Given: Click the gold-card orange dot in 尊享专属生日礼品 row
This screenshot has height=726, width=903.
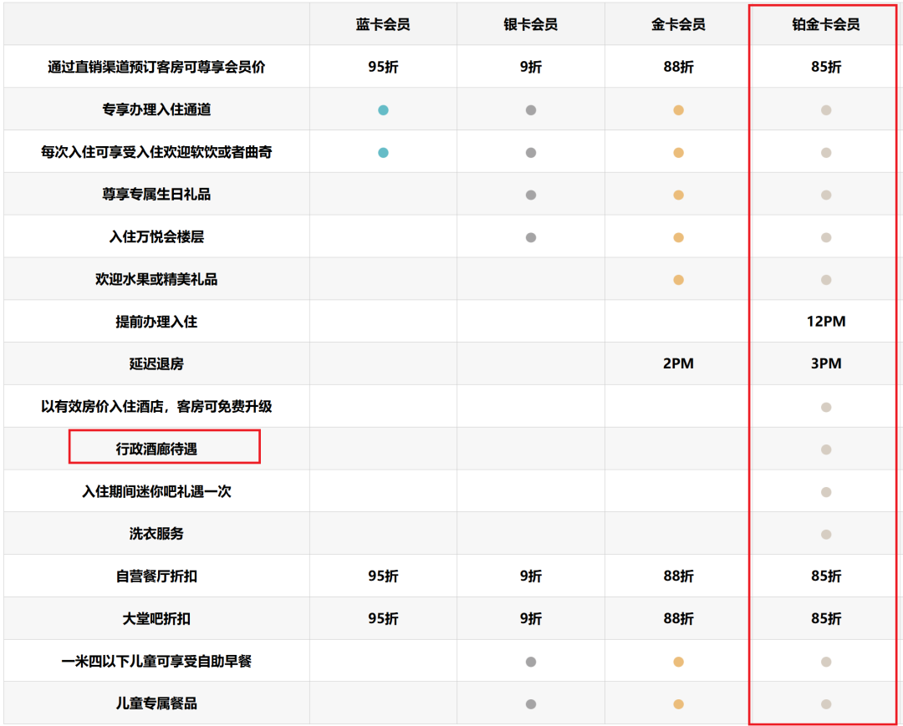Looking at the screenshot, I should [678, 195].
